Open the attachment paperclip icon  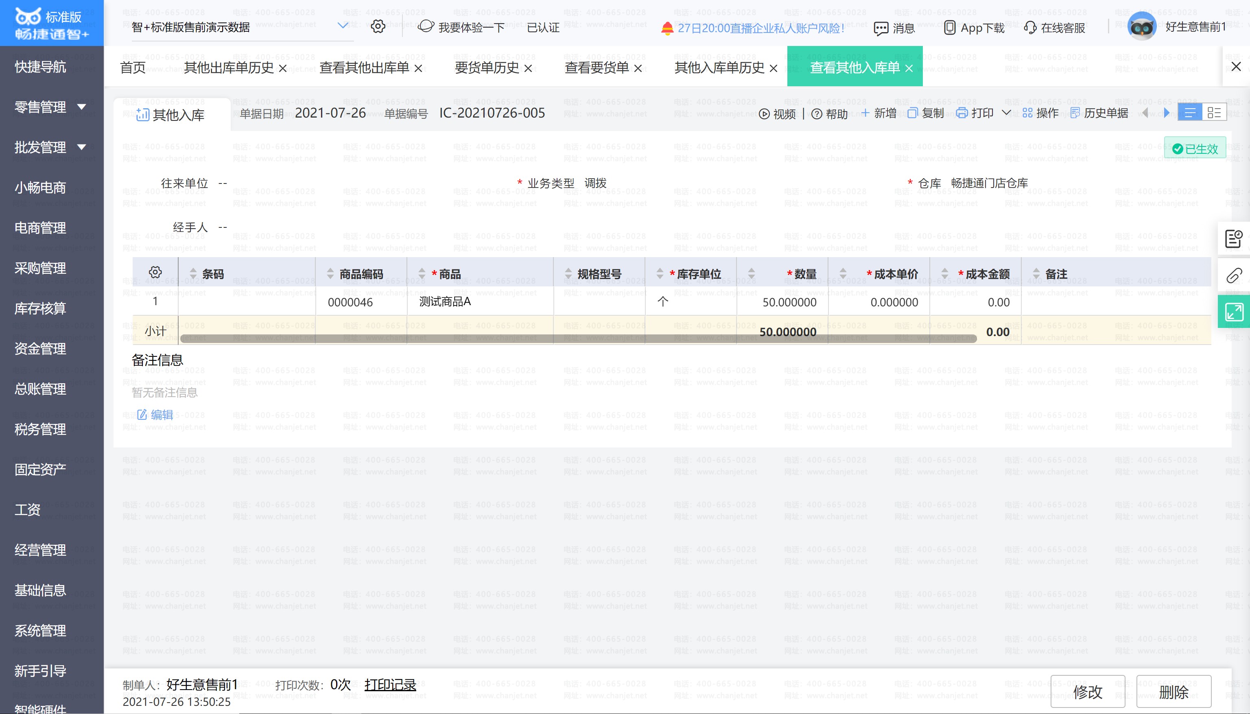1234,275
